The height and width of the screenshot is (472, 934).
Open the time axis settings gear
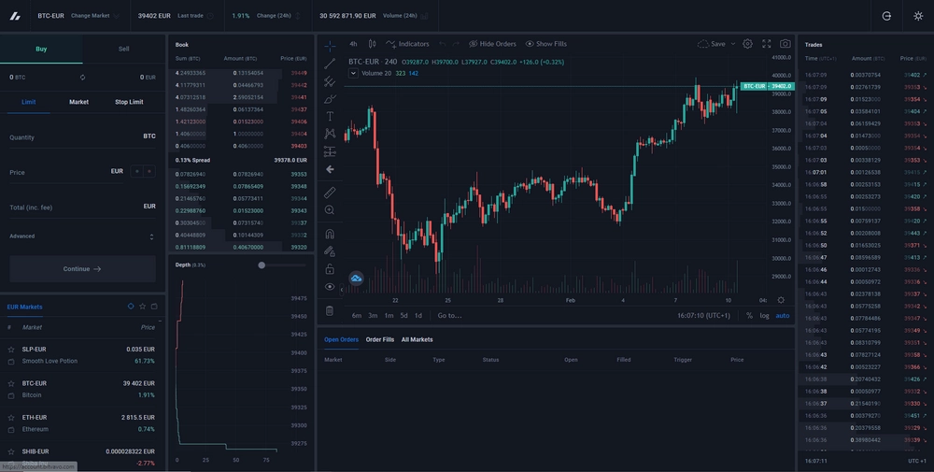781,300
